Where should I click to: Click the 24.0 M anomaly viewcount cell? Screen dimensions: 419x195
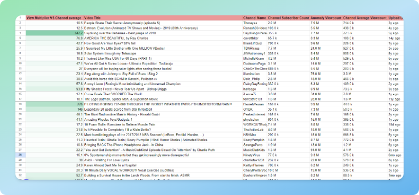click(326, 48)
